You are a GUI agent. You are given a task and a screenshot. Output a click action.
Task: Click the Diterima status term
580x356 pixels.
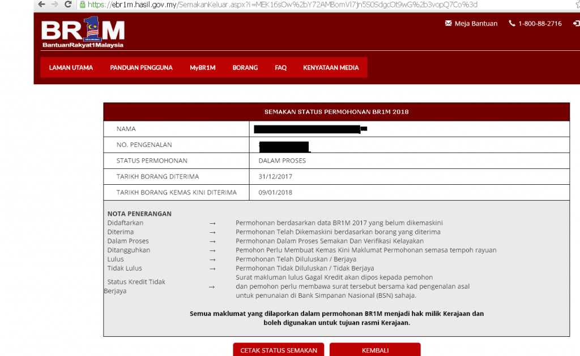click(121, 232)
